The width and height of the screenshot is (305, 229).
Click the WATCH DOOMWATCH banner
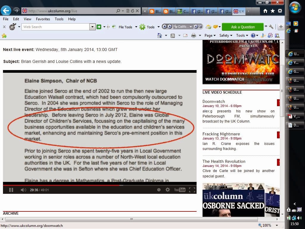241,62
